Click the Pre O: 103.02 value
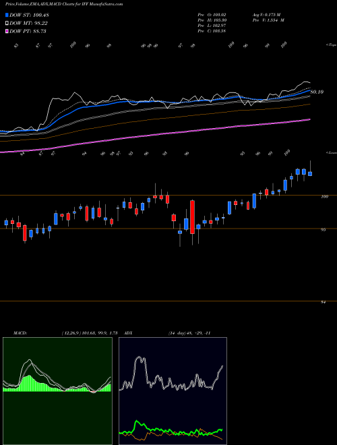 click(212, 14)
